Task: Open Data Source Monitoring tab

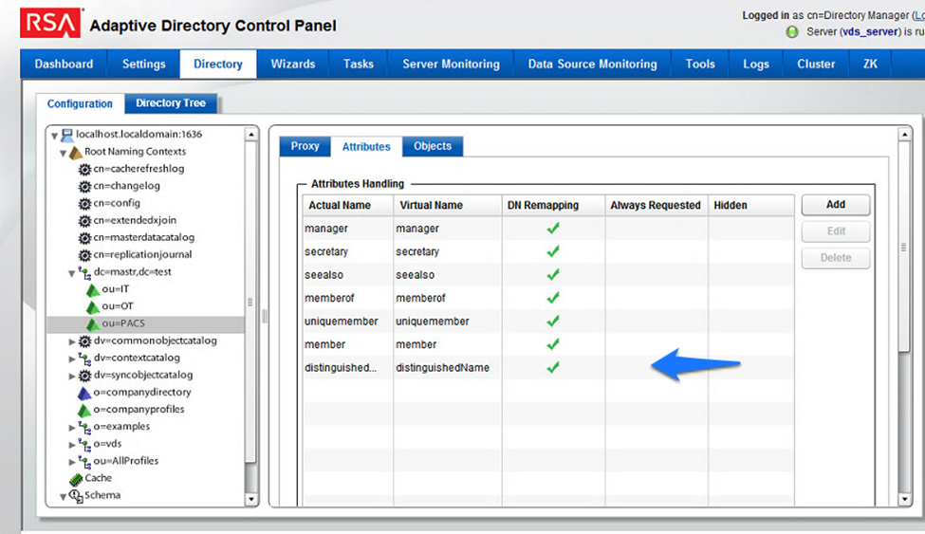Action: point(592,64)
